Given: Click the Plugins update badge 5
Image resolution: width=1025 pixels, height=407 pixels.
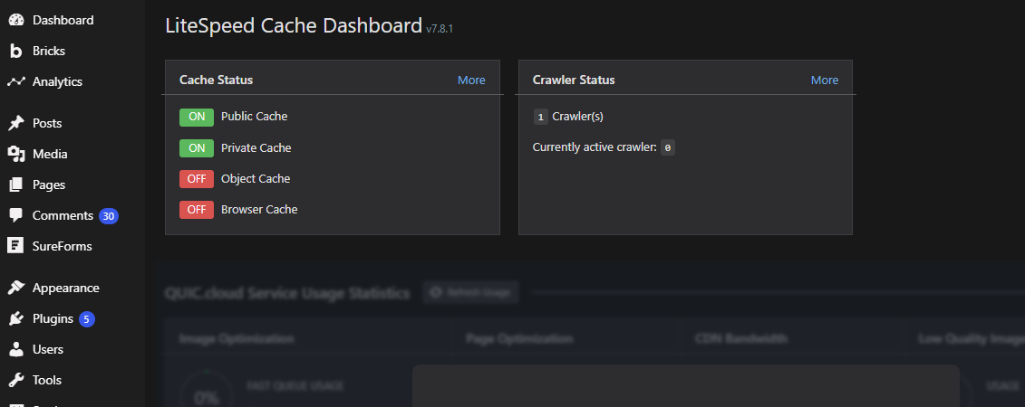Looking at the screenshot, I should click(87, 319).
